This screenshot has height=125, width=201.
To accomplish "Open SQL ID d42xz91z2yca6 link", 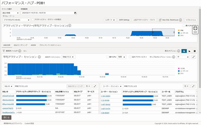I will [x=8, y=96].
